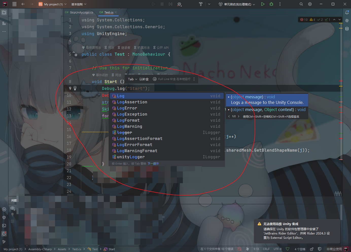Choose LogAssertion from completion list

[x=167, y=102]
